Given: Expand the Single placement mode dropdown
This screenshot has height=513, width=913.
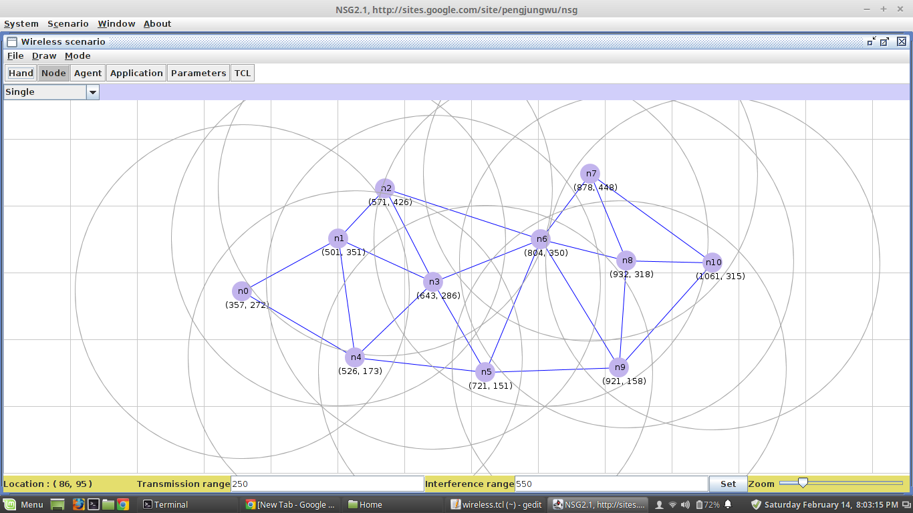Looking at the screenshot, I should [x=93, y=92].
